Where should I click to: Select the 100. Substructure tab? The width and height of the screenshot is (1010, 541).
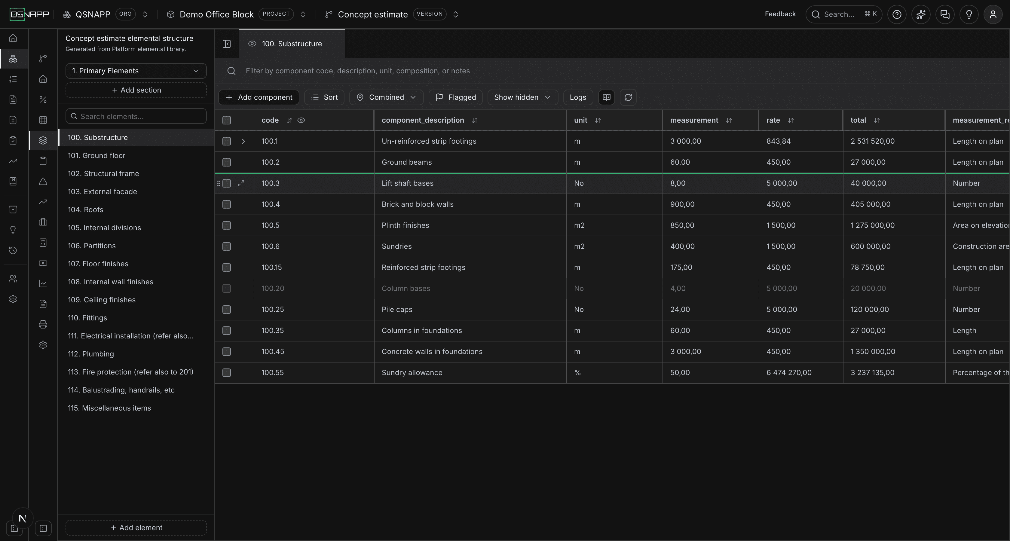click(292, 44)
